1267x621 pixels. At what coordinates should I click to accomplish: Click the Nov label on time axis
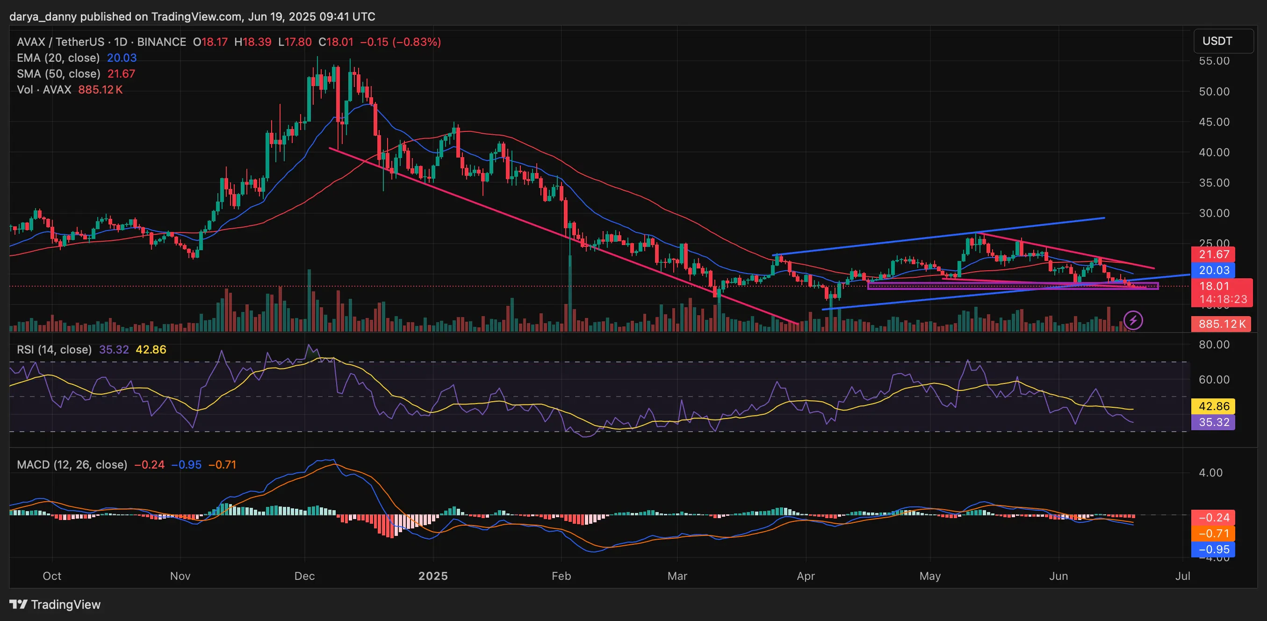pyautogui.click(x=180, y=576)
